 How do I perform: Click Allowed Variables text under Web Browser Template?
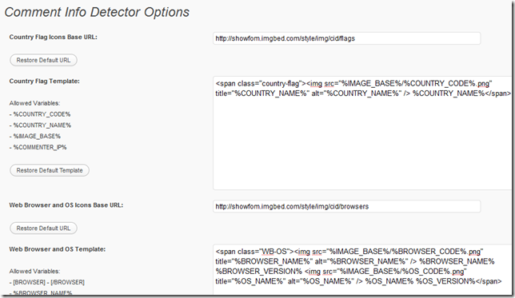[34, 271]
